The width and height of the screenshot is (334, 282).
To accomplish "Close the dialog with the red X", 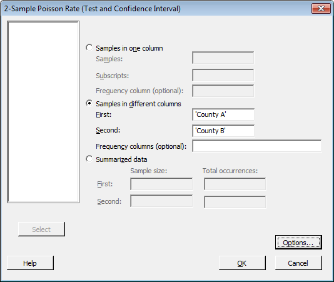I will tap(321, 9).
